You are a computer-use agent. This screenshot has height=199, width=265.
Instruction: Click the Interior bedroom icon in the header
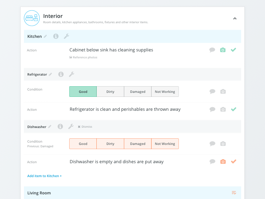(x=32, y=18)
